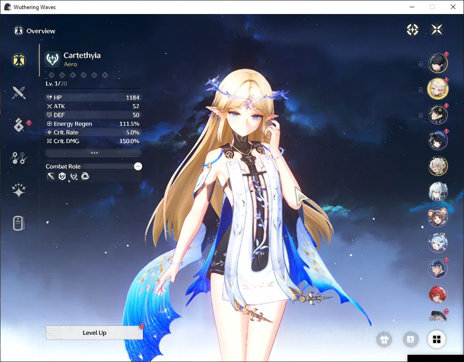Click the Cartethyia name text
The height and width of the screenshot is (362, 464).
(x=82, y=56)
